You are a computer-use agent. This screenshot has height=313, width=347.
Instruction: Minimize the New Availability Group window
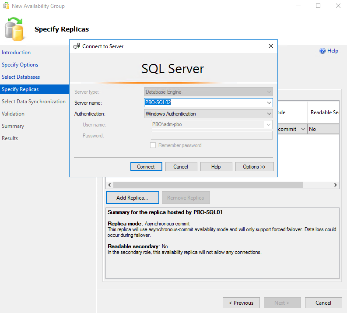point(298,6)
